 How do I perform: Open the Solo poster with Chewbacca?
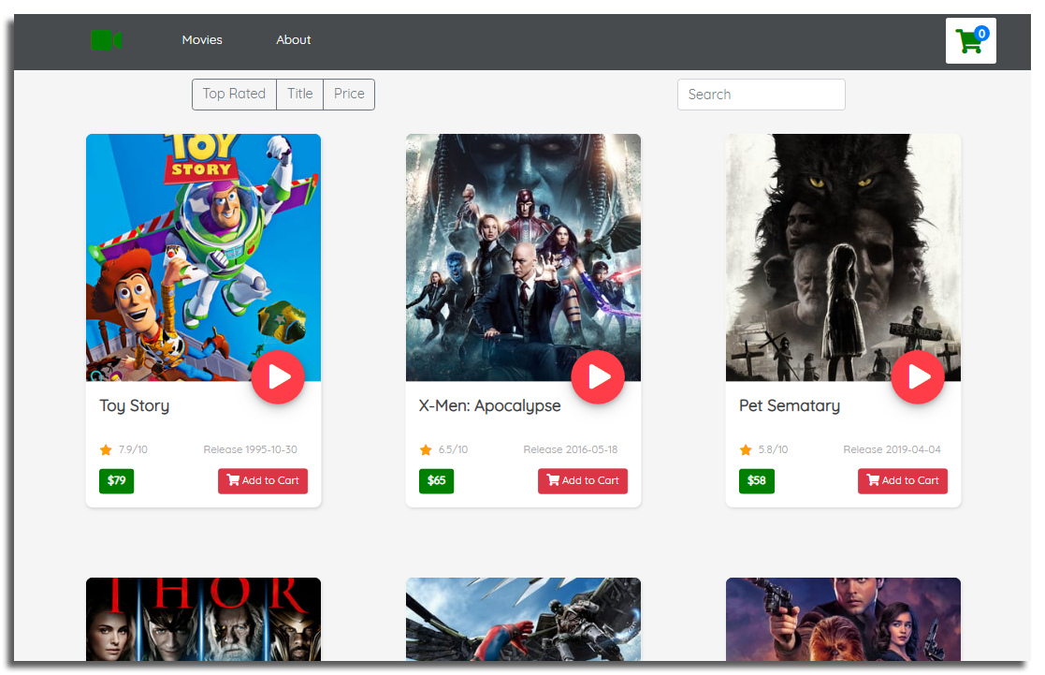[x=843, y=619]
